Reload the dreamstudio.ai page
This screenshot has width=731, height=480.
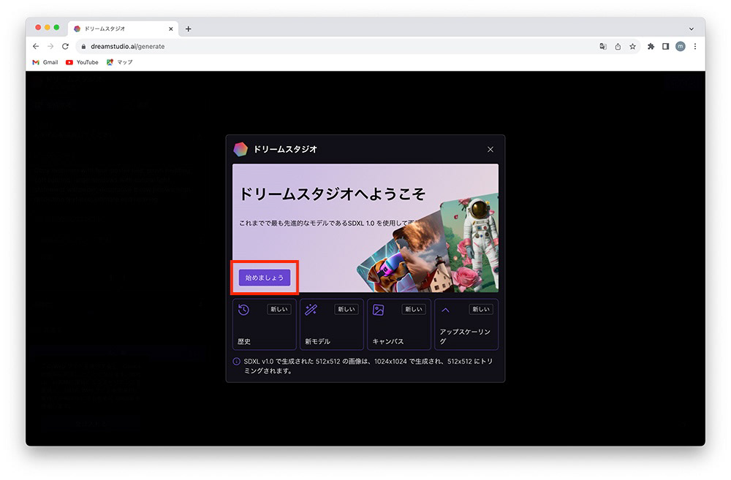click(65, 46)
